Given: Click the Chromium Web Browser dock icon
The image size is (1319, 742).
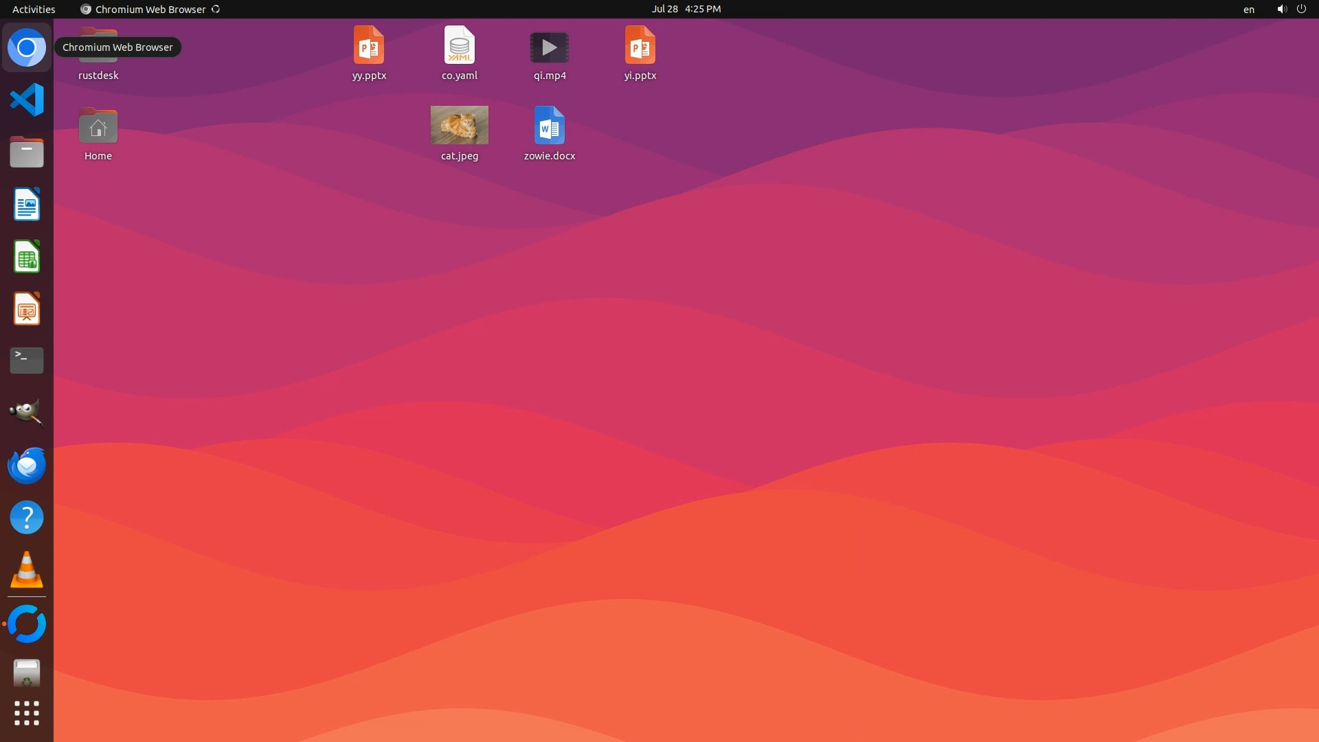Looking at the screenshot, I should click(x=27, y=47).
